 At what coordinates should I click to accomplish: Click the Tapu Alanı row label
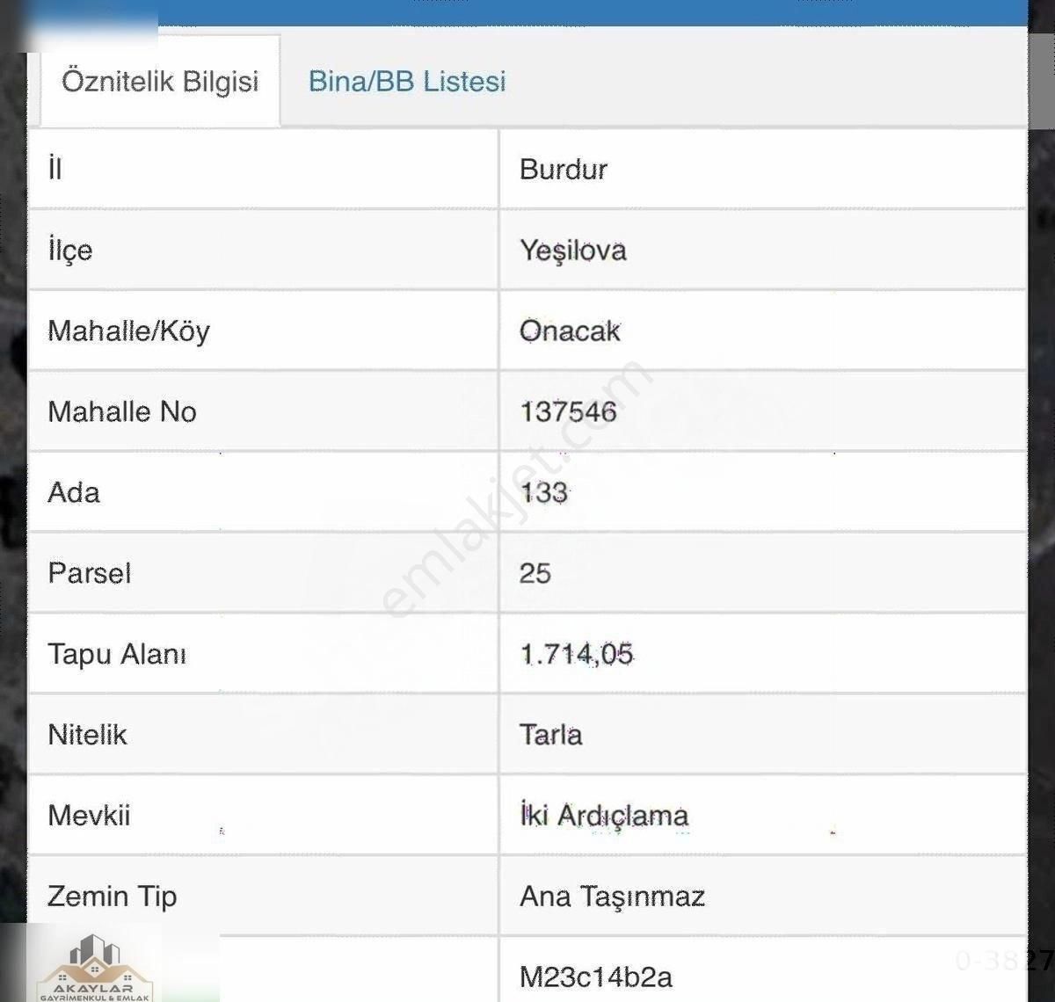(117, 654)
